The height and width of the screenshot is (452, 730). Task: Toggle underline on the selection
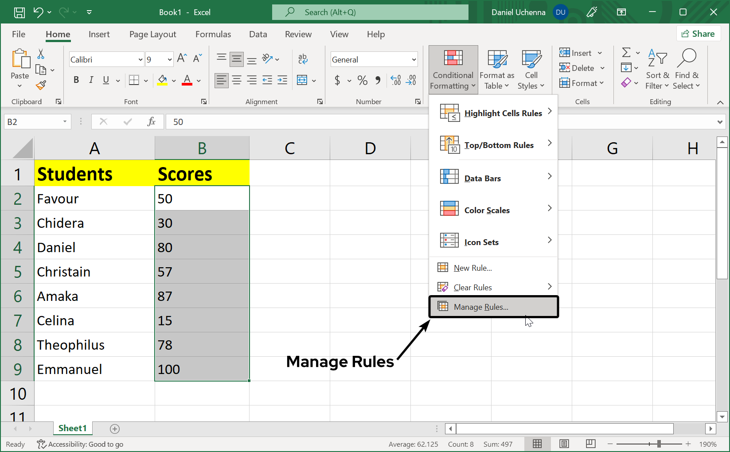pyautogui.click(x=105, y=80)
